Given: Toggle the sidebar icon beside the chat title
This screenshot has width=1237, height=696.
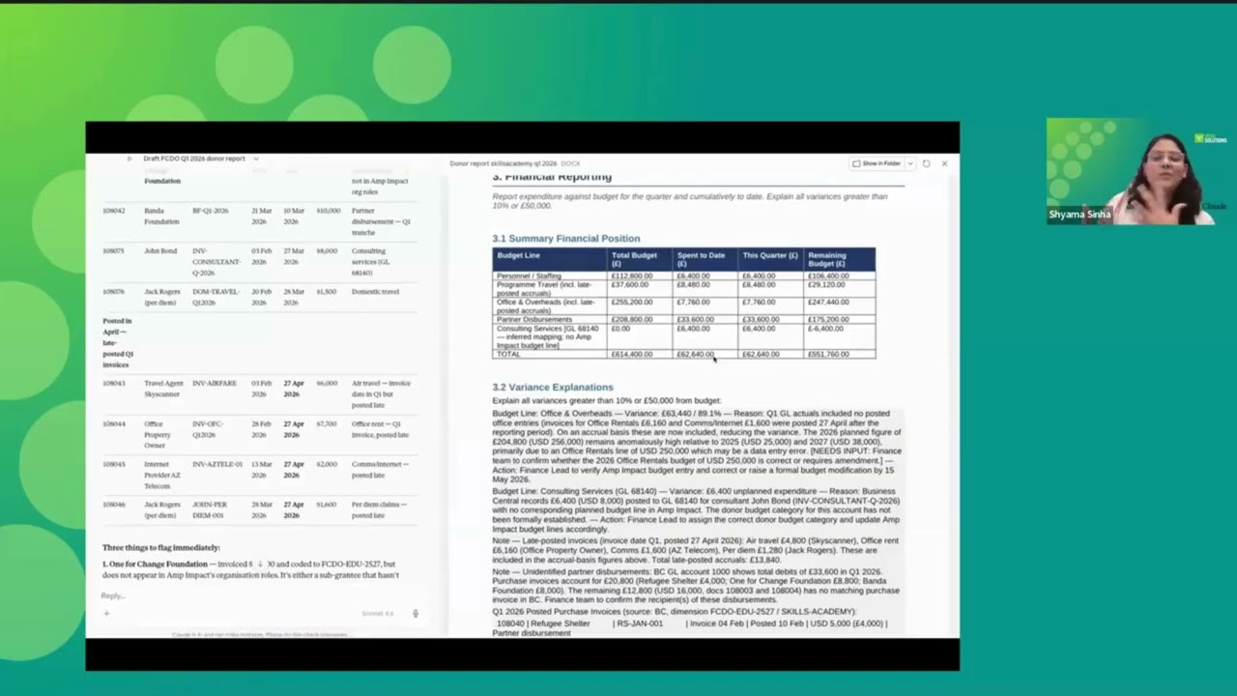Looking at the screenshot, I should point(129,159).
